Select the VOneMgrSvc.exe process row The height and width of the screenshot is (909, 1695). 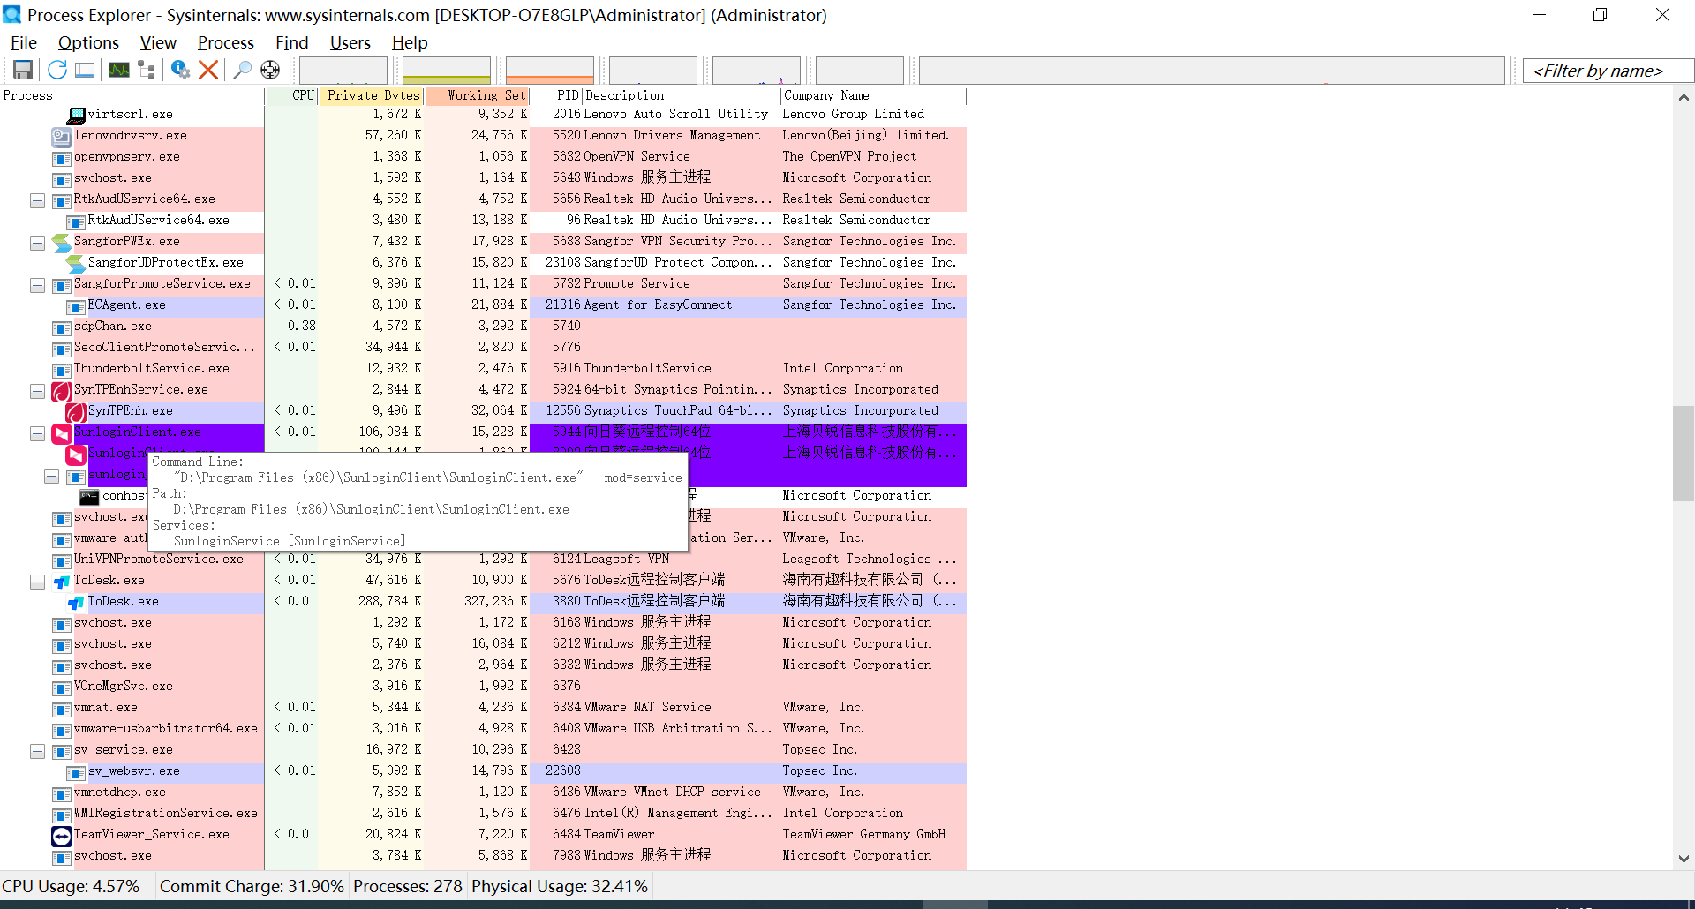(483, 687)
